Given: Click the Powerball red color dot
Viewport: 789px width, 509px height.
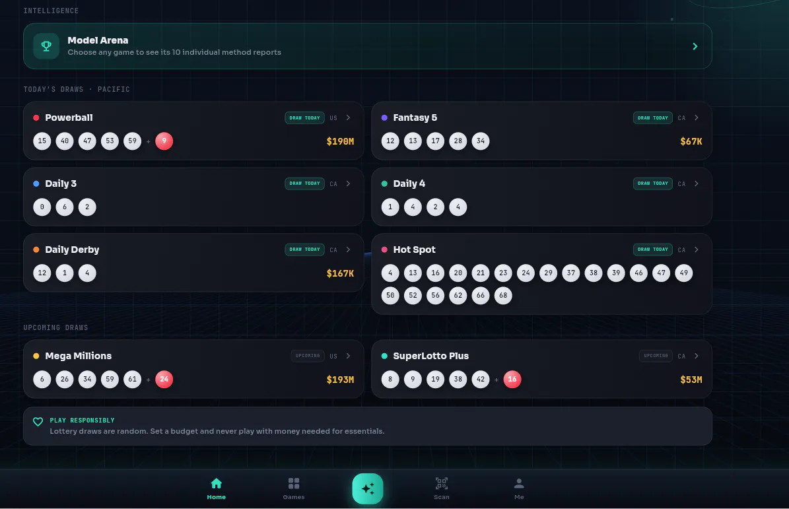Looking at the screenshot, I should coord(36,118).
